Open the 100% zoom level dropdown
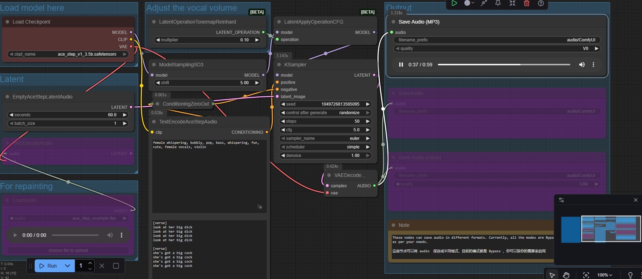This screenshot has width=642, height=279. [x=604, y=275]
